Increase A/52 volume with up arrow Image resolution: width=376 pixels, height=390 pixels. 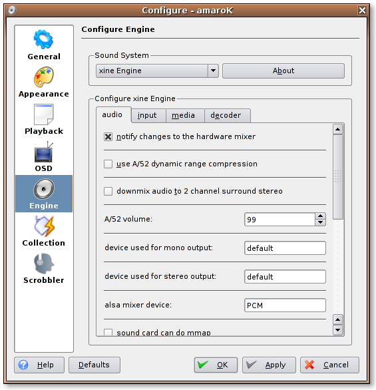pyautogui.click(x=320, y=216)
